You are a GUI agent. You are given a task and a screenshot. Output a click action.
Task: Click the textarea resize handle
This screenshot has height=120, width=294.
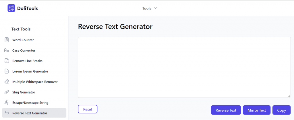[289, 96]
